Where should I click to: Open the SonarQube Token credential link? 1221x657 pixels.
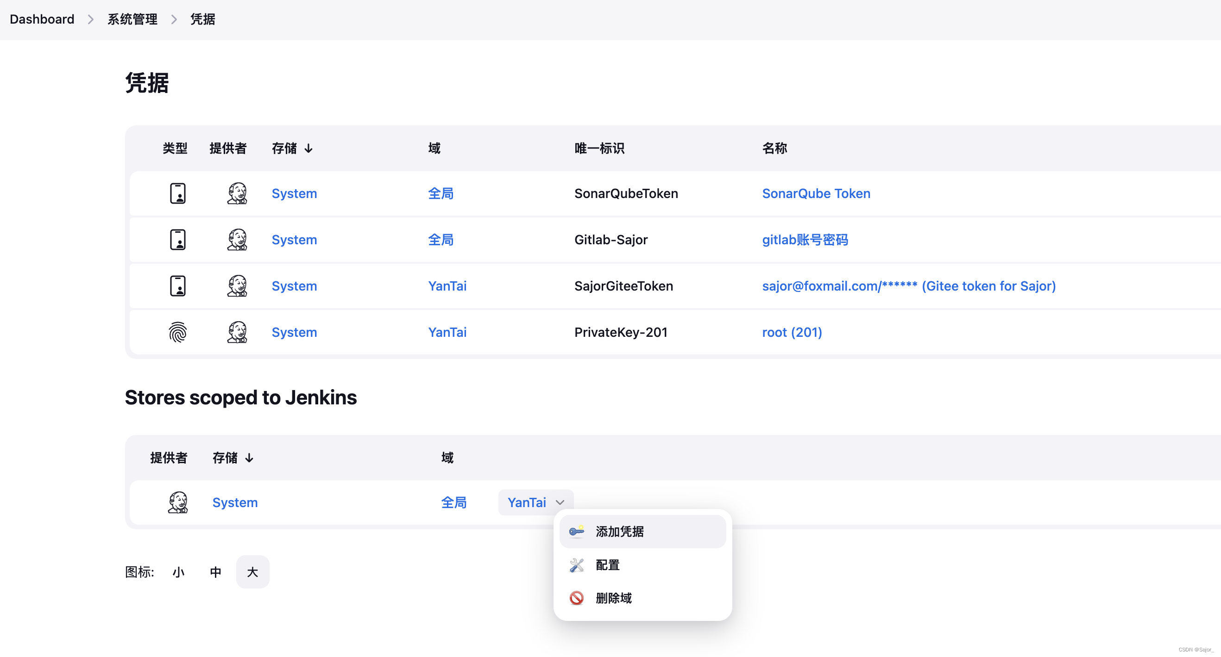tap(816, 193)
